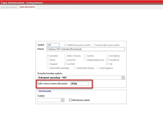Screen dimensions: 163x124
Task: Check the przychód checkbox
Action: point(65,60)
